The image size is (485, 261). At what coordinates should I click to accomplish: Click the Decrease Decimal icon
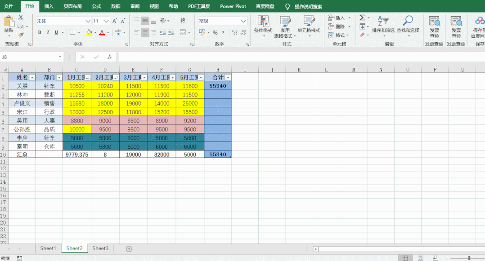(243, 32)
